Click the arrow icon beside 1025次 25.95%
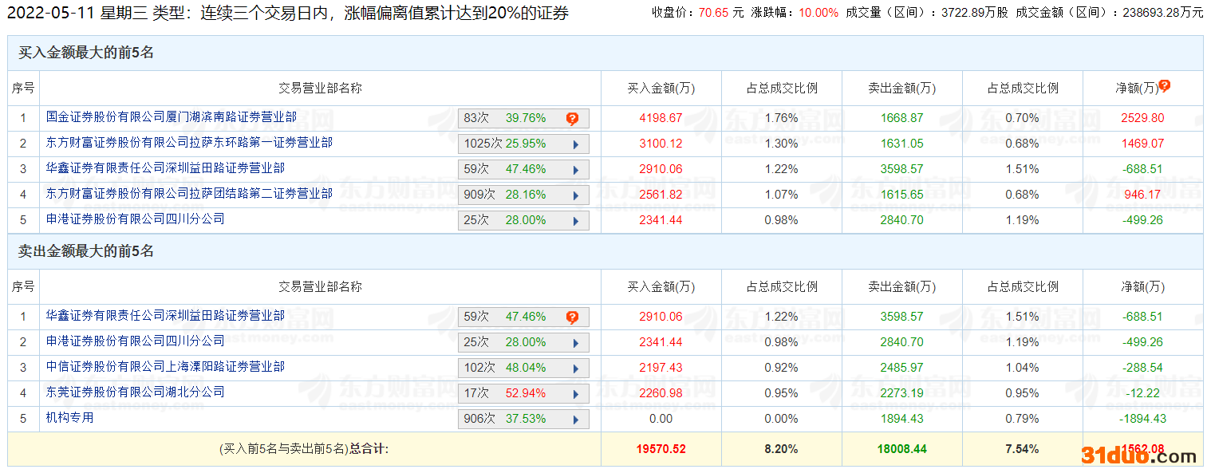Viewport: 1211px width, 473px height. 576,144
